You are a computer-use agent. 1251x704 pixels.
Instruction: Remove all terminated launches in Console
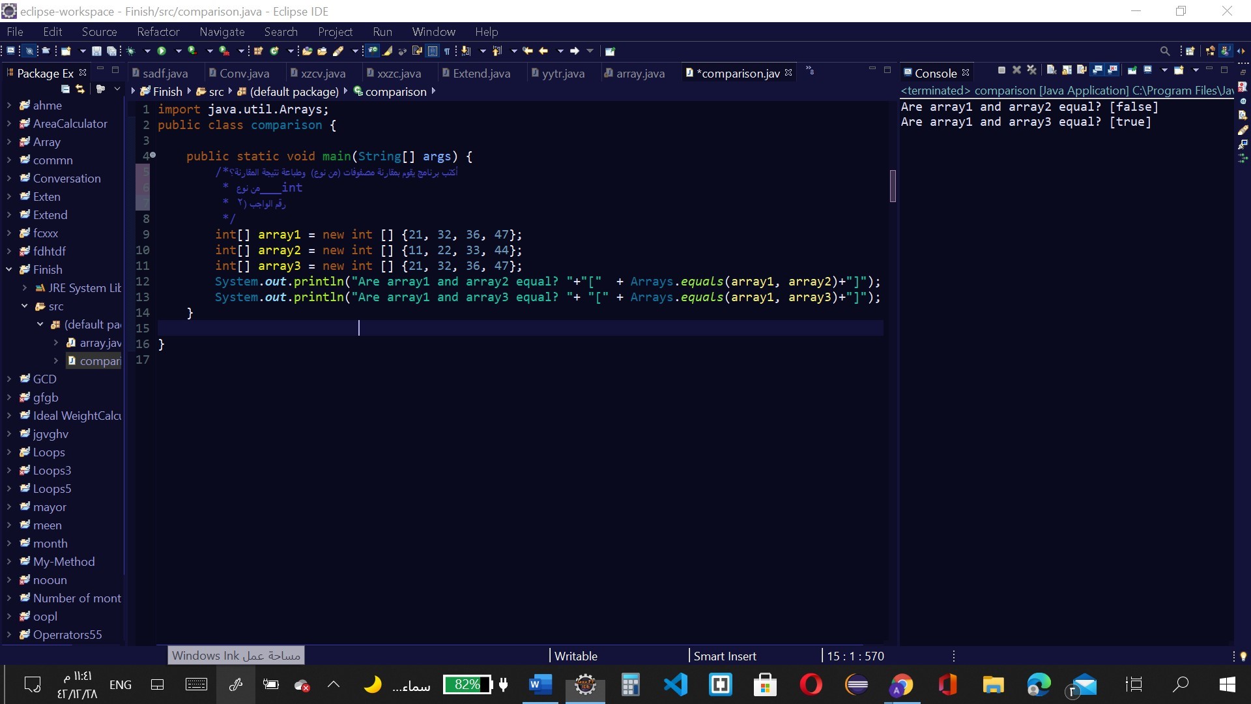(1032, 70)
